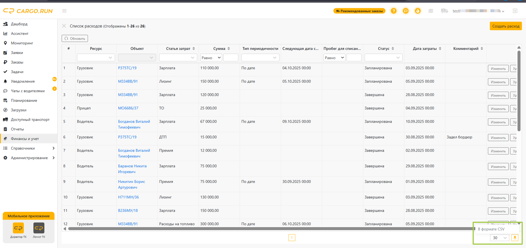Change the page size dropdown showing 30
The width and height of the screenshot is (526, 248).
tap(500, 238)
